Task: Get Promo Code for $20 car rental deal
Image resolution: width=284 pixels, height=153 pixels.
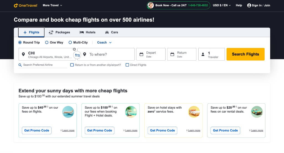Action: 225,130
